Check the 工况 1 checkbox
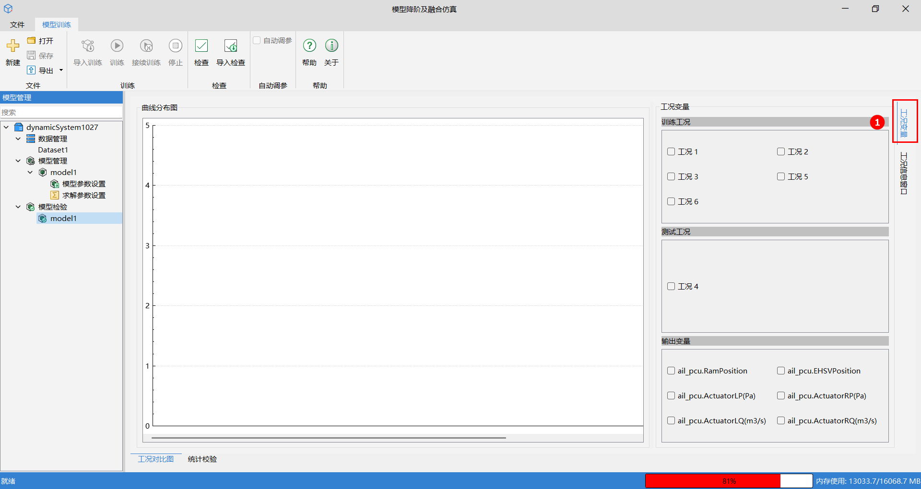Image resolution: width=921 pixels, height=489 pixels. pos(671,151)
